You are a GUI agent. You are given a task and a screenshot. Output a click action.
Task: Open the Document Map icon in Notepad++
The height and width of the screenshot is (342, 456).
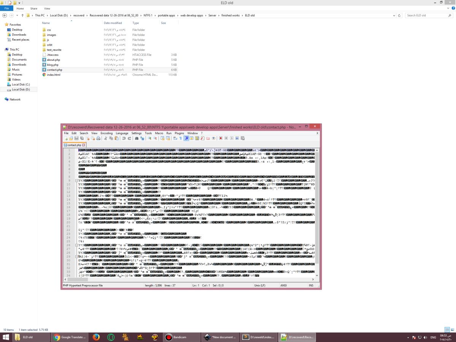pyautogui.click(x=197, y=138)
